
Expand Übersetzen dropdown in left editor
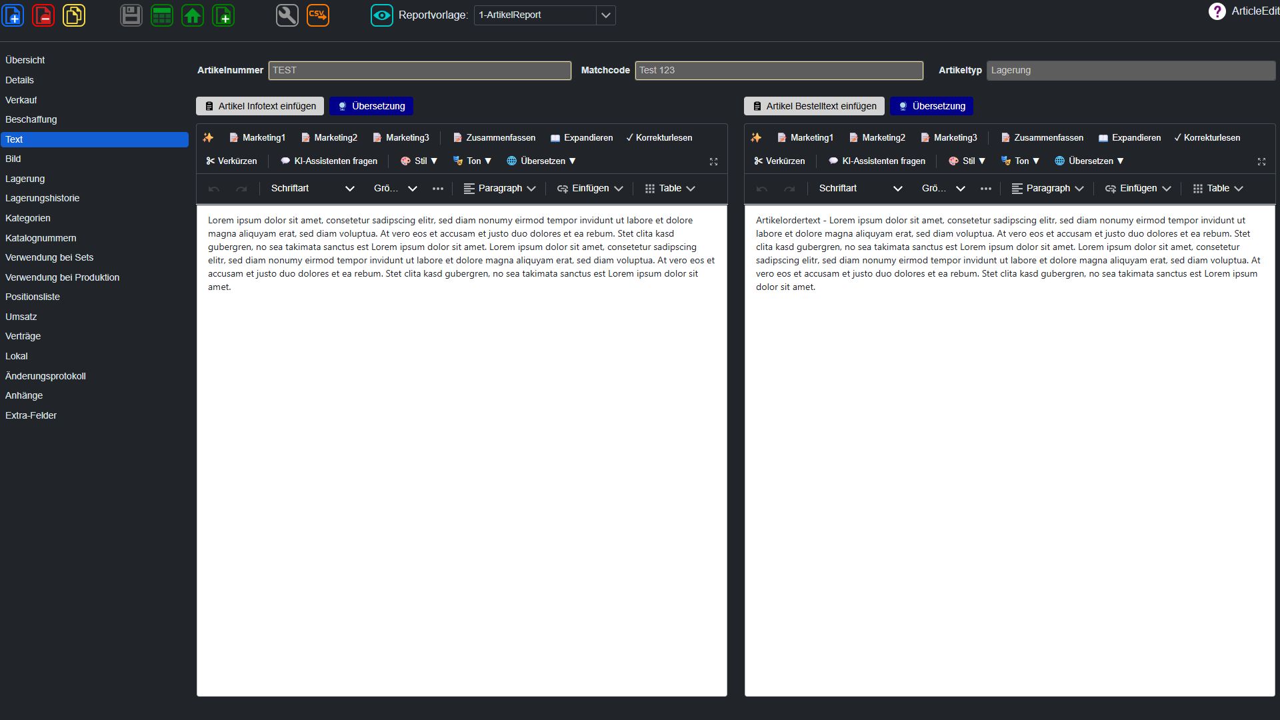tap(541, 161)
